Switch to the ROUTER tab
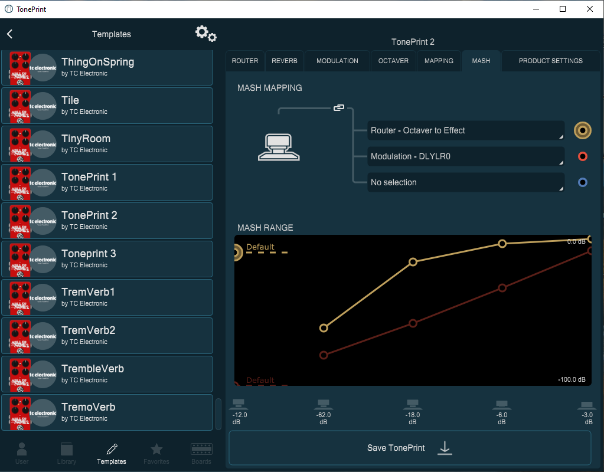Screen dimensions: 604x472 (245, 61)
